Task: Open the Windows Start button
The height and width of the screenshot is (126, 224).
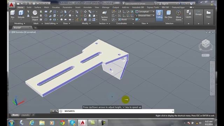Action: pos(12,123)
